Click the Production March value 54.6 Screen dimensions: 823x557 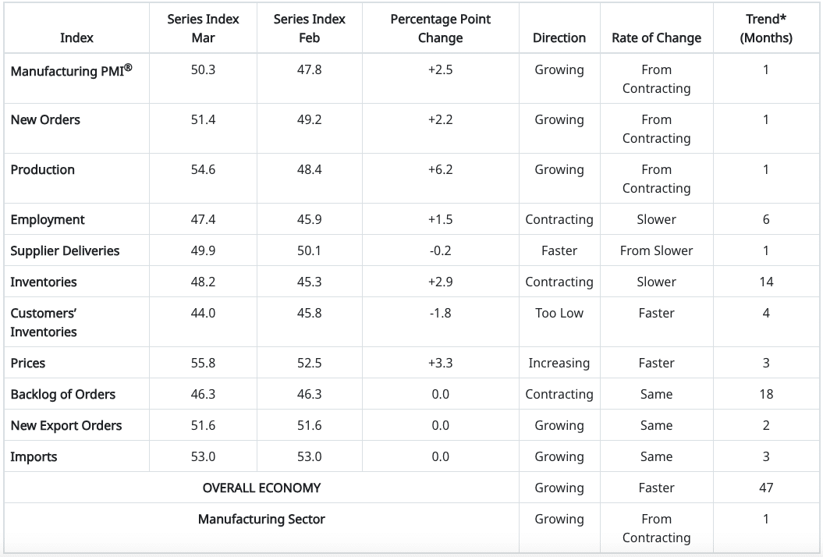(203, 169)
